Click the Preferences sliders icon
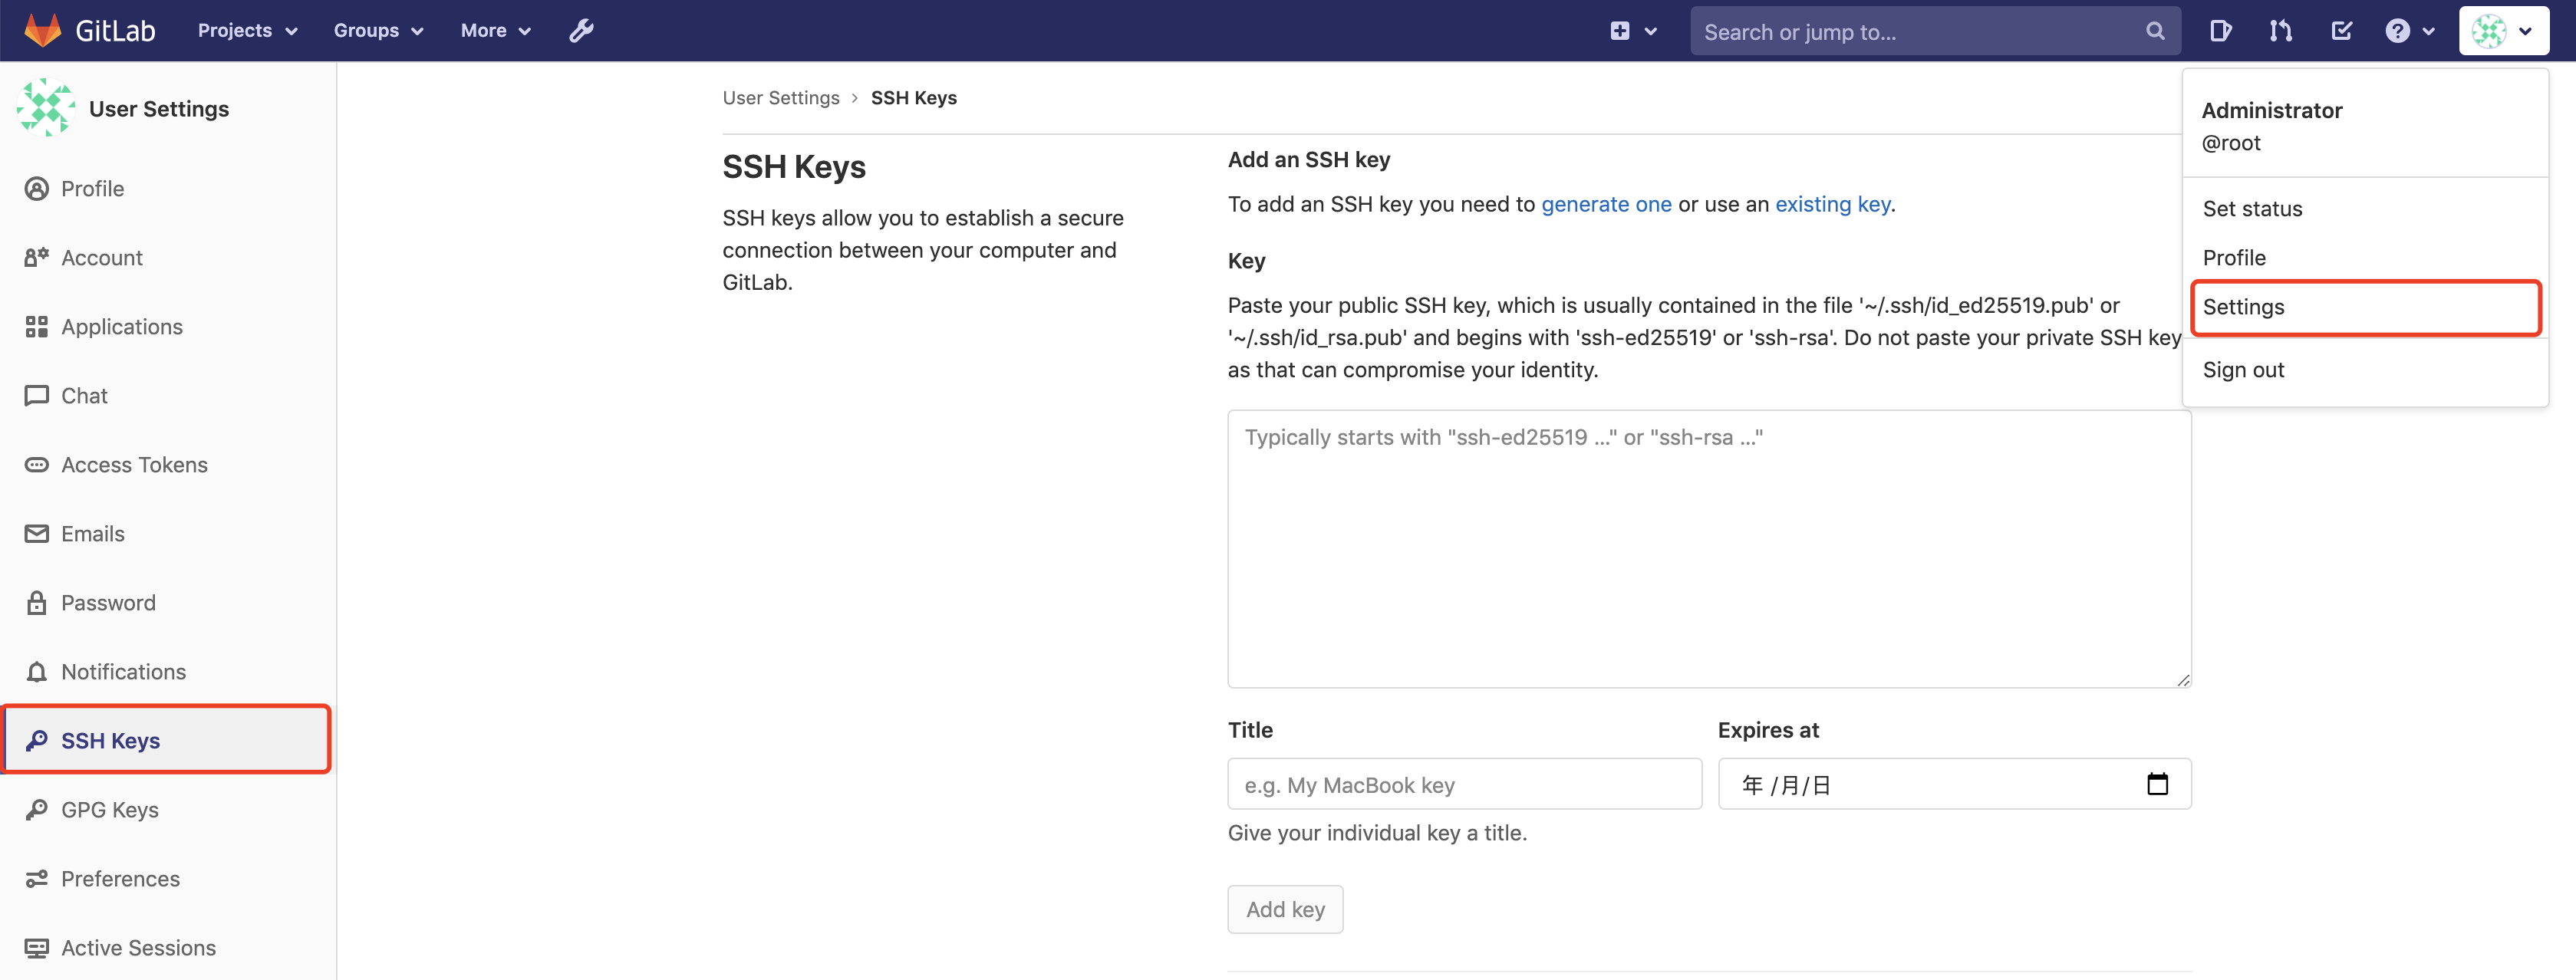This screenshot has height=980, width=2576. click(x=37, y=879)
